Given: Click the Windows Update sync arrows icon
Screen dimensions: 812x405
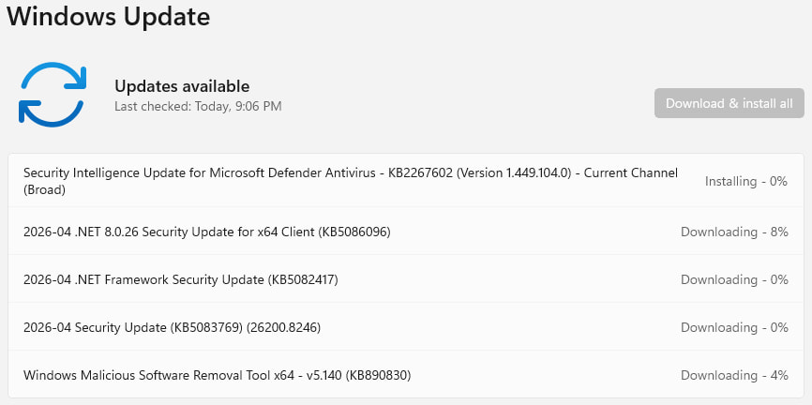Looking at the screenshot, I should tap(52, 94).
